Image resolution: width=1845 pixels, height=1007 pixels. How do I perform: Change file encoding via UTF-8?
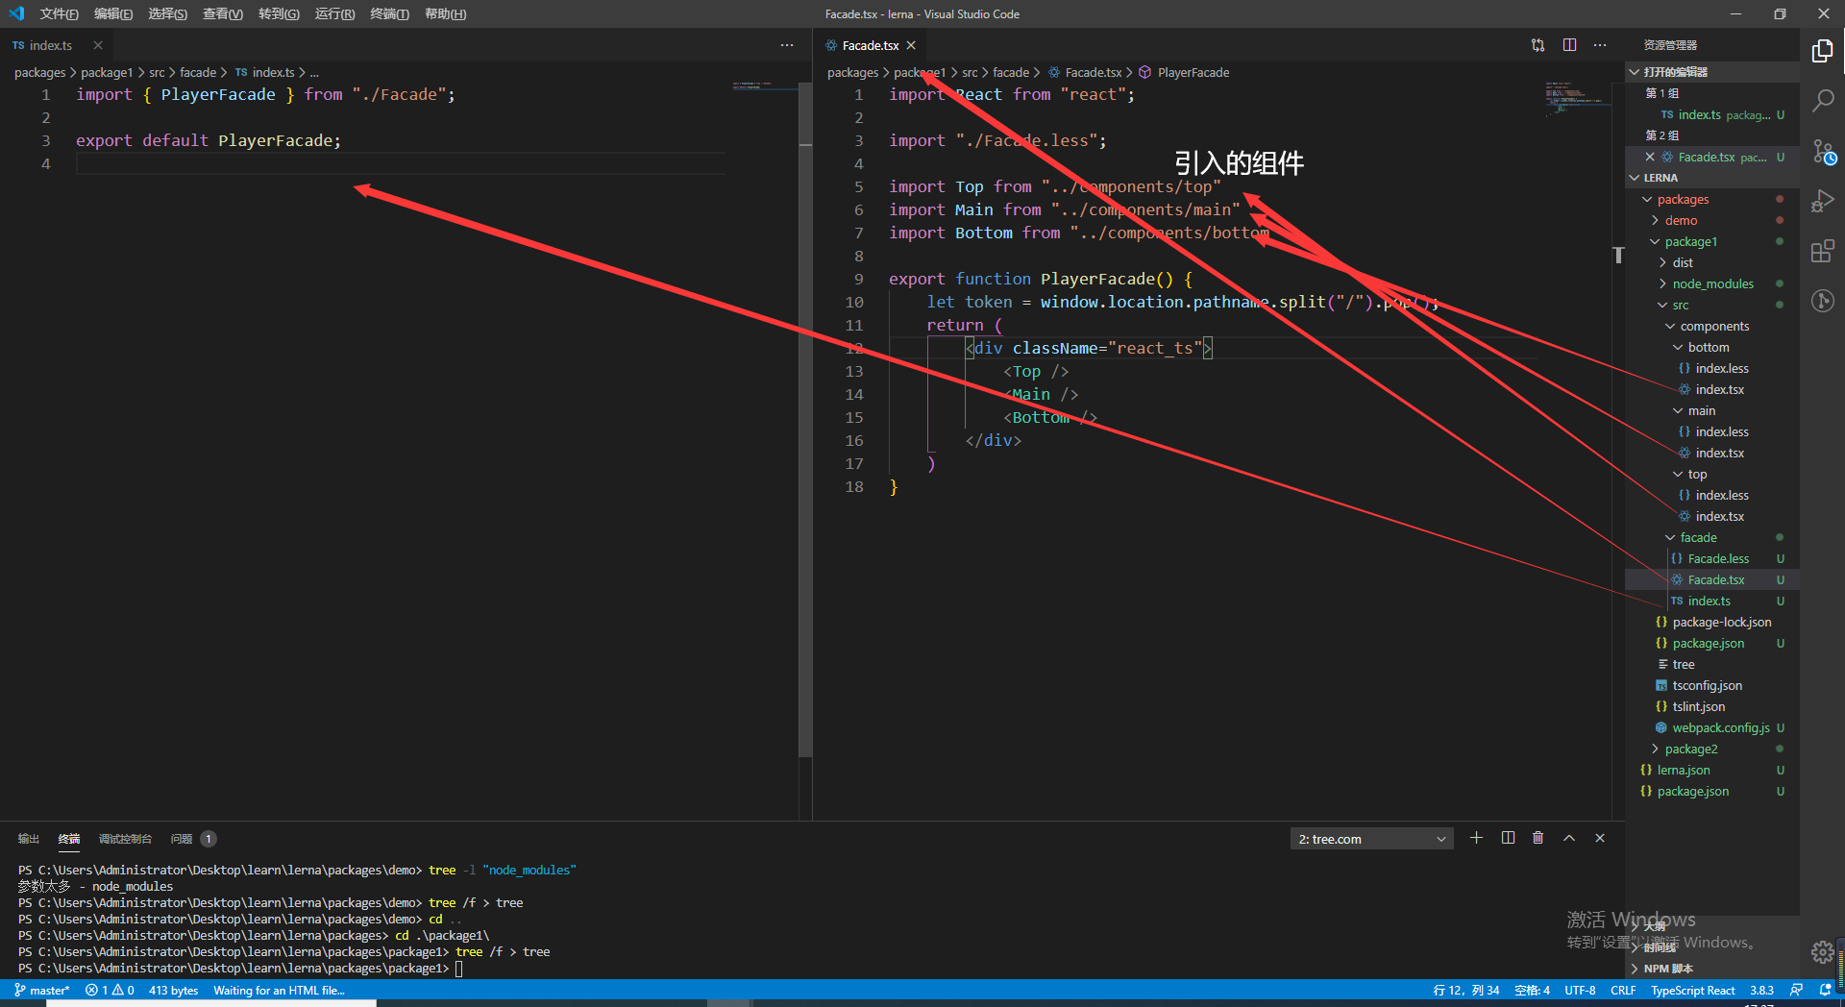click(x=1580, y=990)
